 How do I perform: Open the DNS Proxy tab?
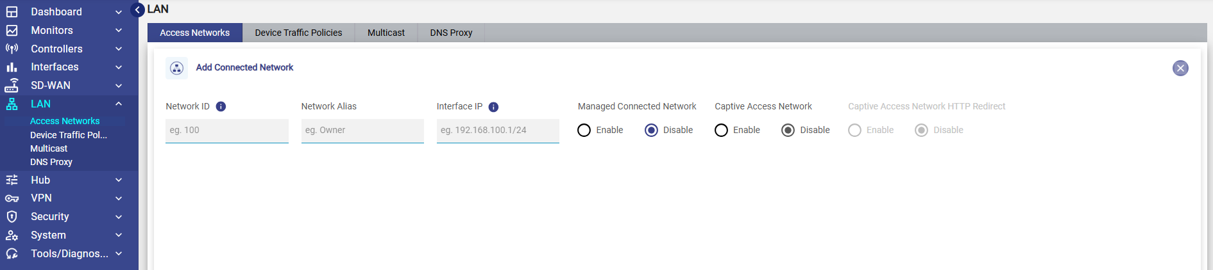[x=451, y=33]
